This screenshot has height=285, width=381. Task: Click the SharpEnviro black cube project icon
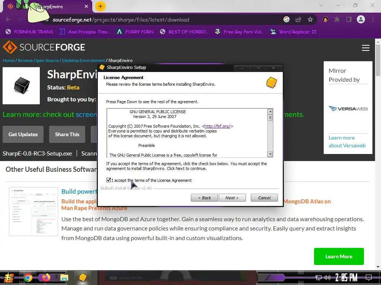pos(21,86)
